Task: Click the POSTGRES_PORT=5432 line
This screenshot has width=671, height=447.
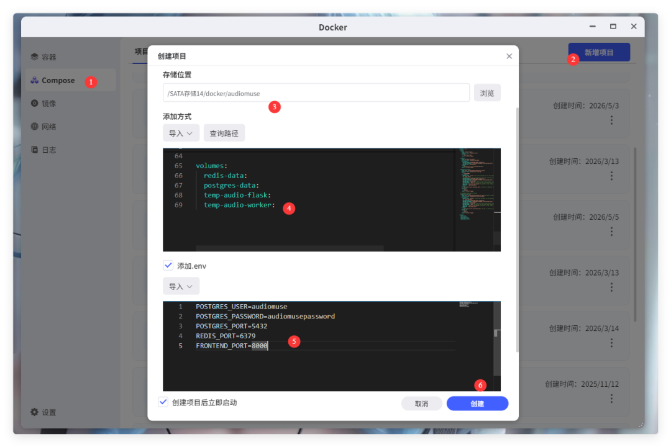Action: 232,326
